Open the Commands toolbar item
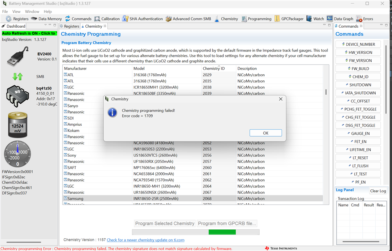This screenshot has width=392, height=251. pos(78,19)
